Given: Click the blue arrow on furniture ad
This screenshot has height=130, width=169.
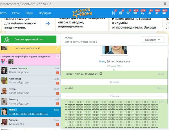Looking at the screenshot, I should click(x=48, y=23).
